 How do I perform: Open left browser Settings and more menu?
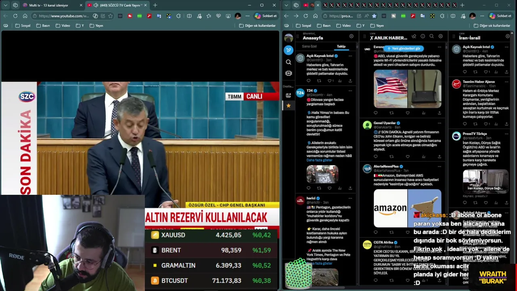248,16
